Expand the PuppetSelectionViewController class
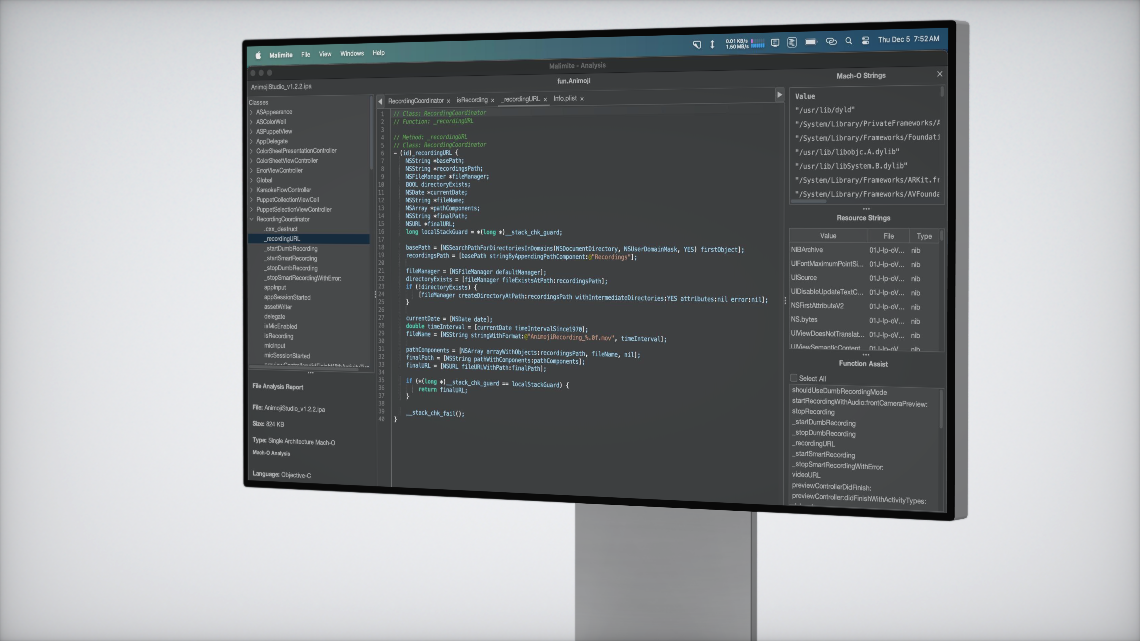This screenshot has width=1140, height=641. (x=251, y=210)
